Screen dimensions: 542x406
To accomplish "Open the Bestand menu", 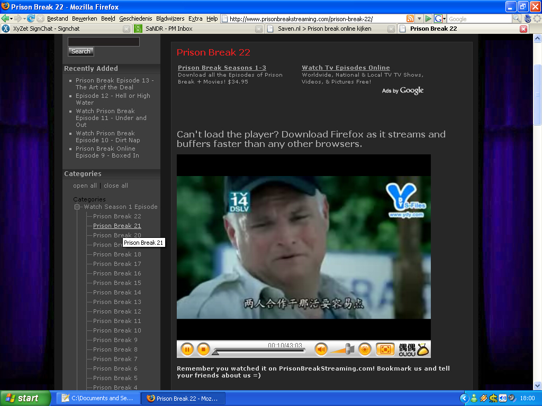I will (x=57, y=19).
